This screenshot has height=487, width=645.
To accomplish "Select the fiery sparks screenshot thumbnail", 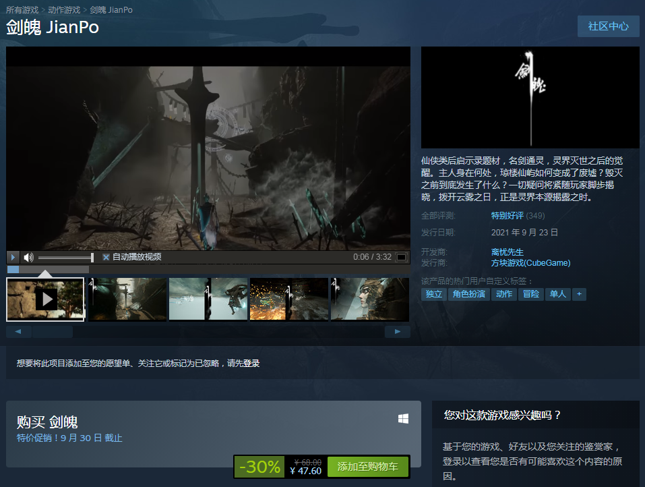I will 288,299.
